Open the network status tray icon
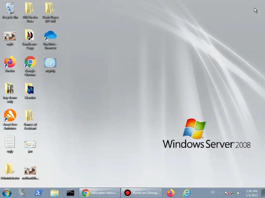 tap(233, 193)
